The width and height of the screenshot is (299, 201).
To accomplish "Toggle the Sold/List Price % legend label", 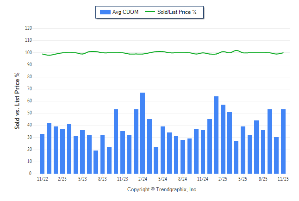I will [x=178, y=12].
